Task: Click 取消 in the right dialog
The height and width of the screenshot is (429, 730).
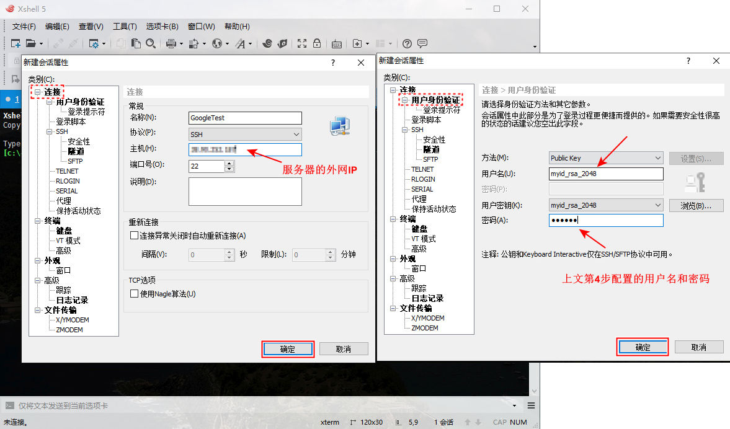Action: [699, 347]
